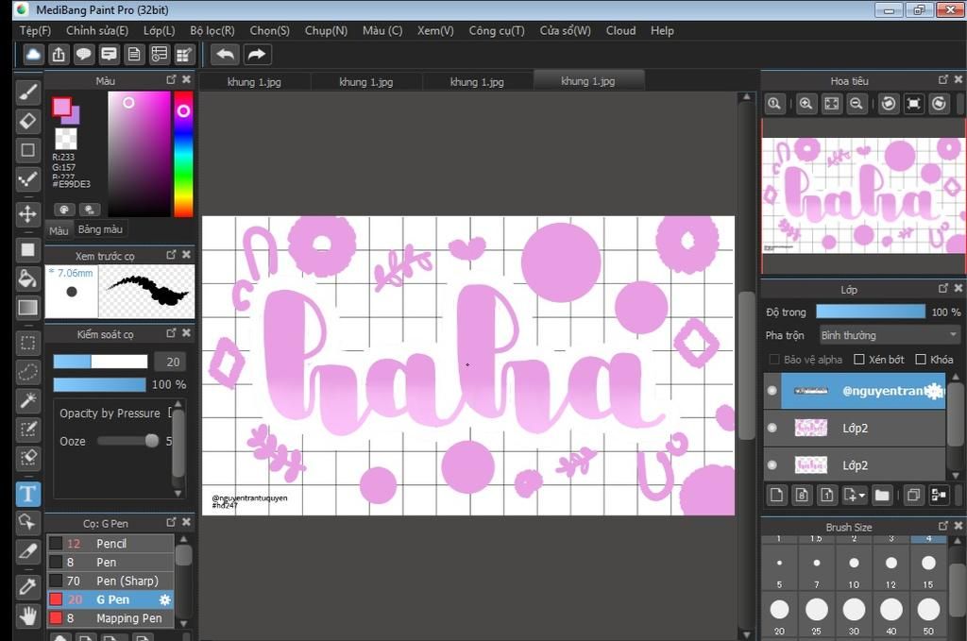Select the Eraser tool in left toolbar
Viewport: 967px width, 641px height.
point(27,120)
